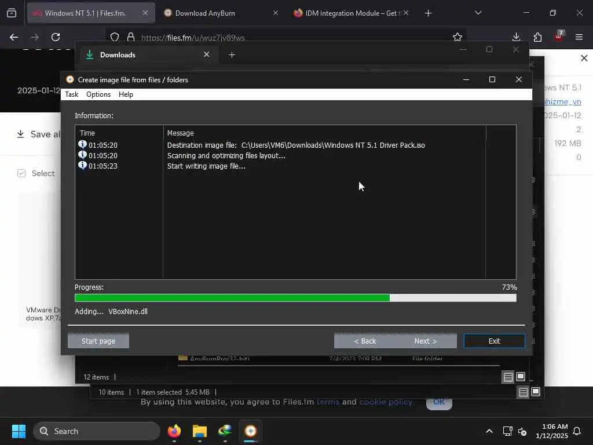Select the Scanning and optimizing files layout message

[226, 155]
